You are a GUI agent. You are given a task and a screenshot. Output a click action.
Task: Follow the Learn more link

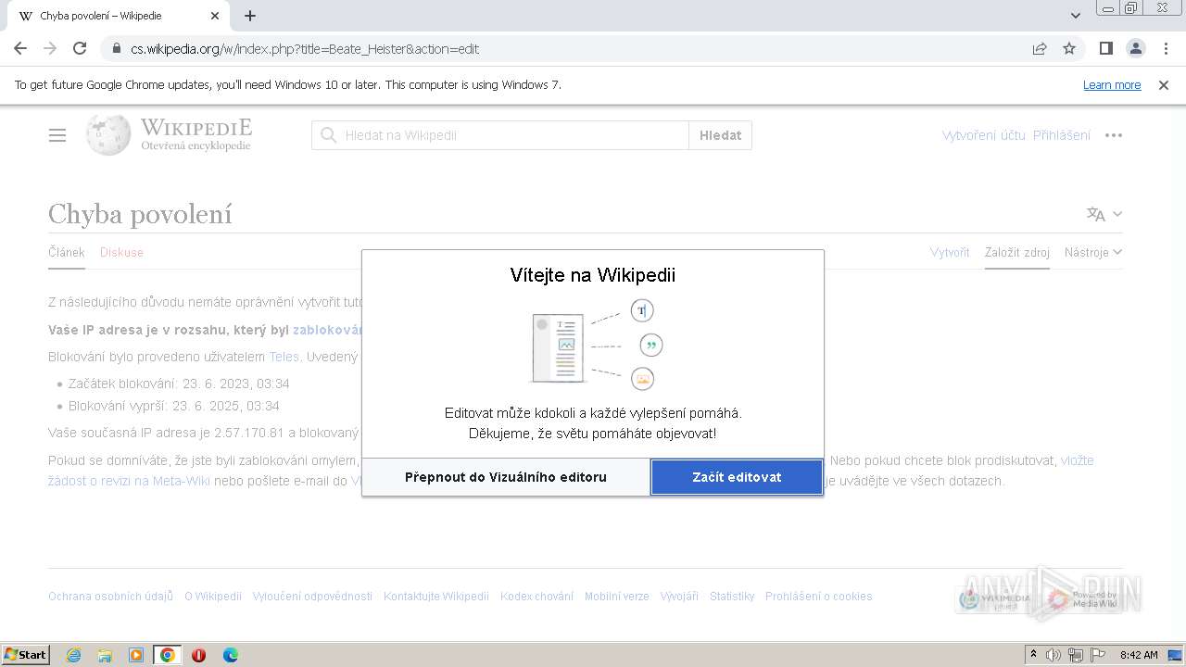tap(1112, 85)
